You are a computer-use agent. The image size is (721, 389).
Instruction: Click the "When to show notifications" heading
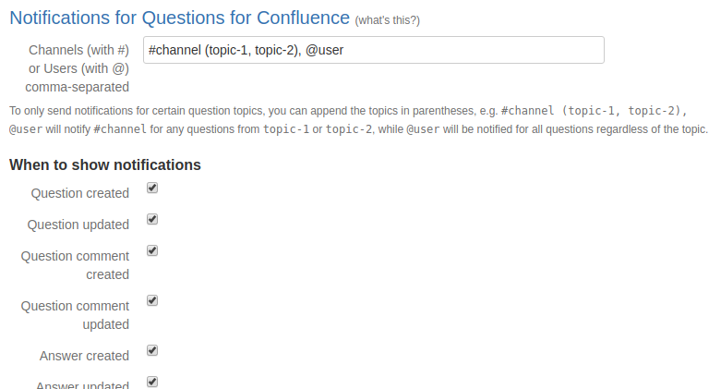(105, 165)
